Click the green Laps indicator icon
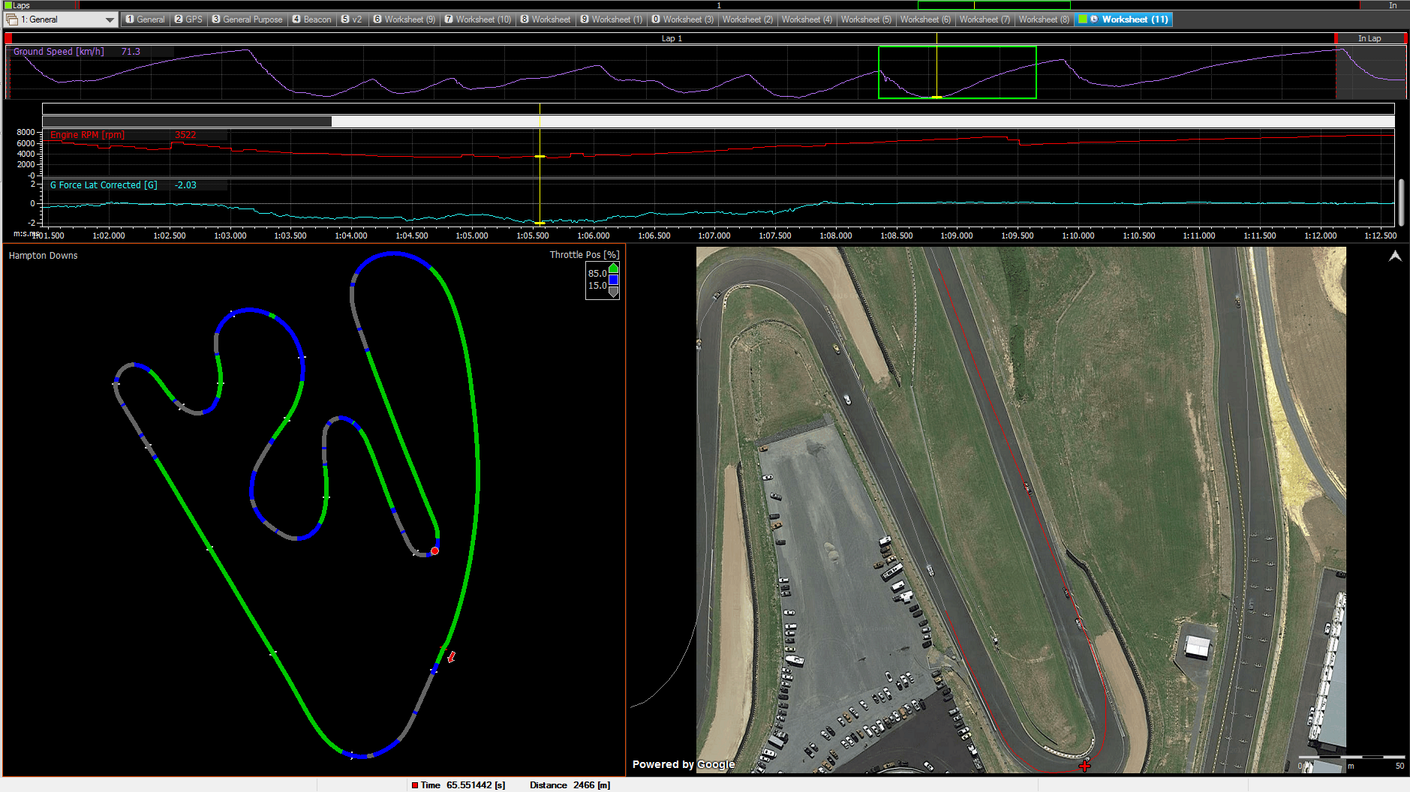Viewport: 1410px width, 792px height. (x=8, y=5)
